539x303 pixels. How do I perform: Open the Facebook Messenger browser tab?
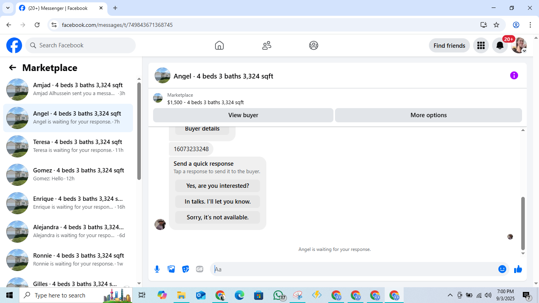tap(61, 8)
